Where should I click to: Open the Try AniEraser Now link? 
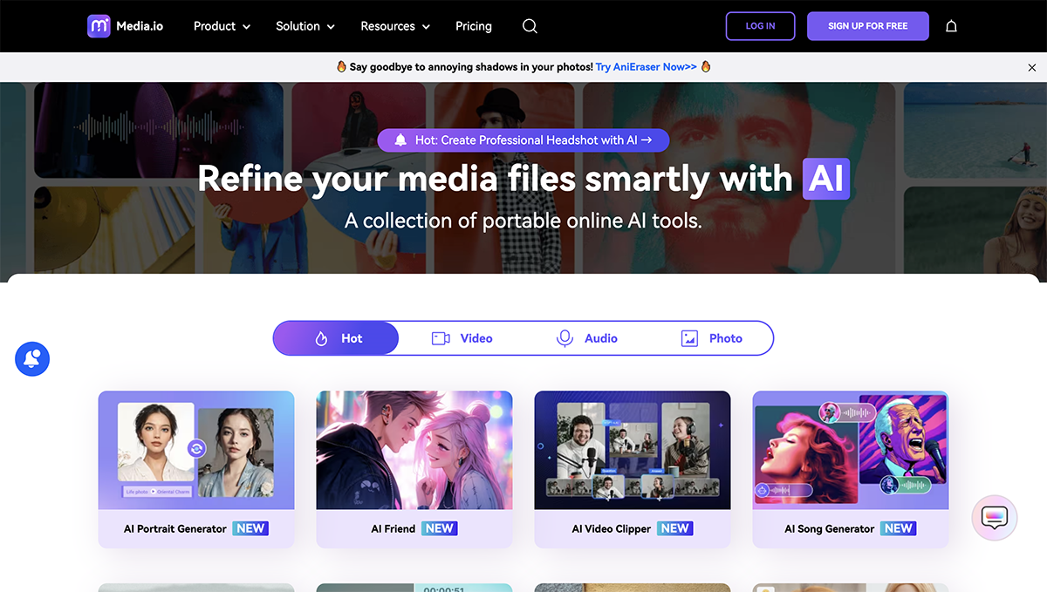[645, 66]
